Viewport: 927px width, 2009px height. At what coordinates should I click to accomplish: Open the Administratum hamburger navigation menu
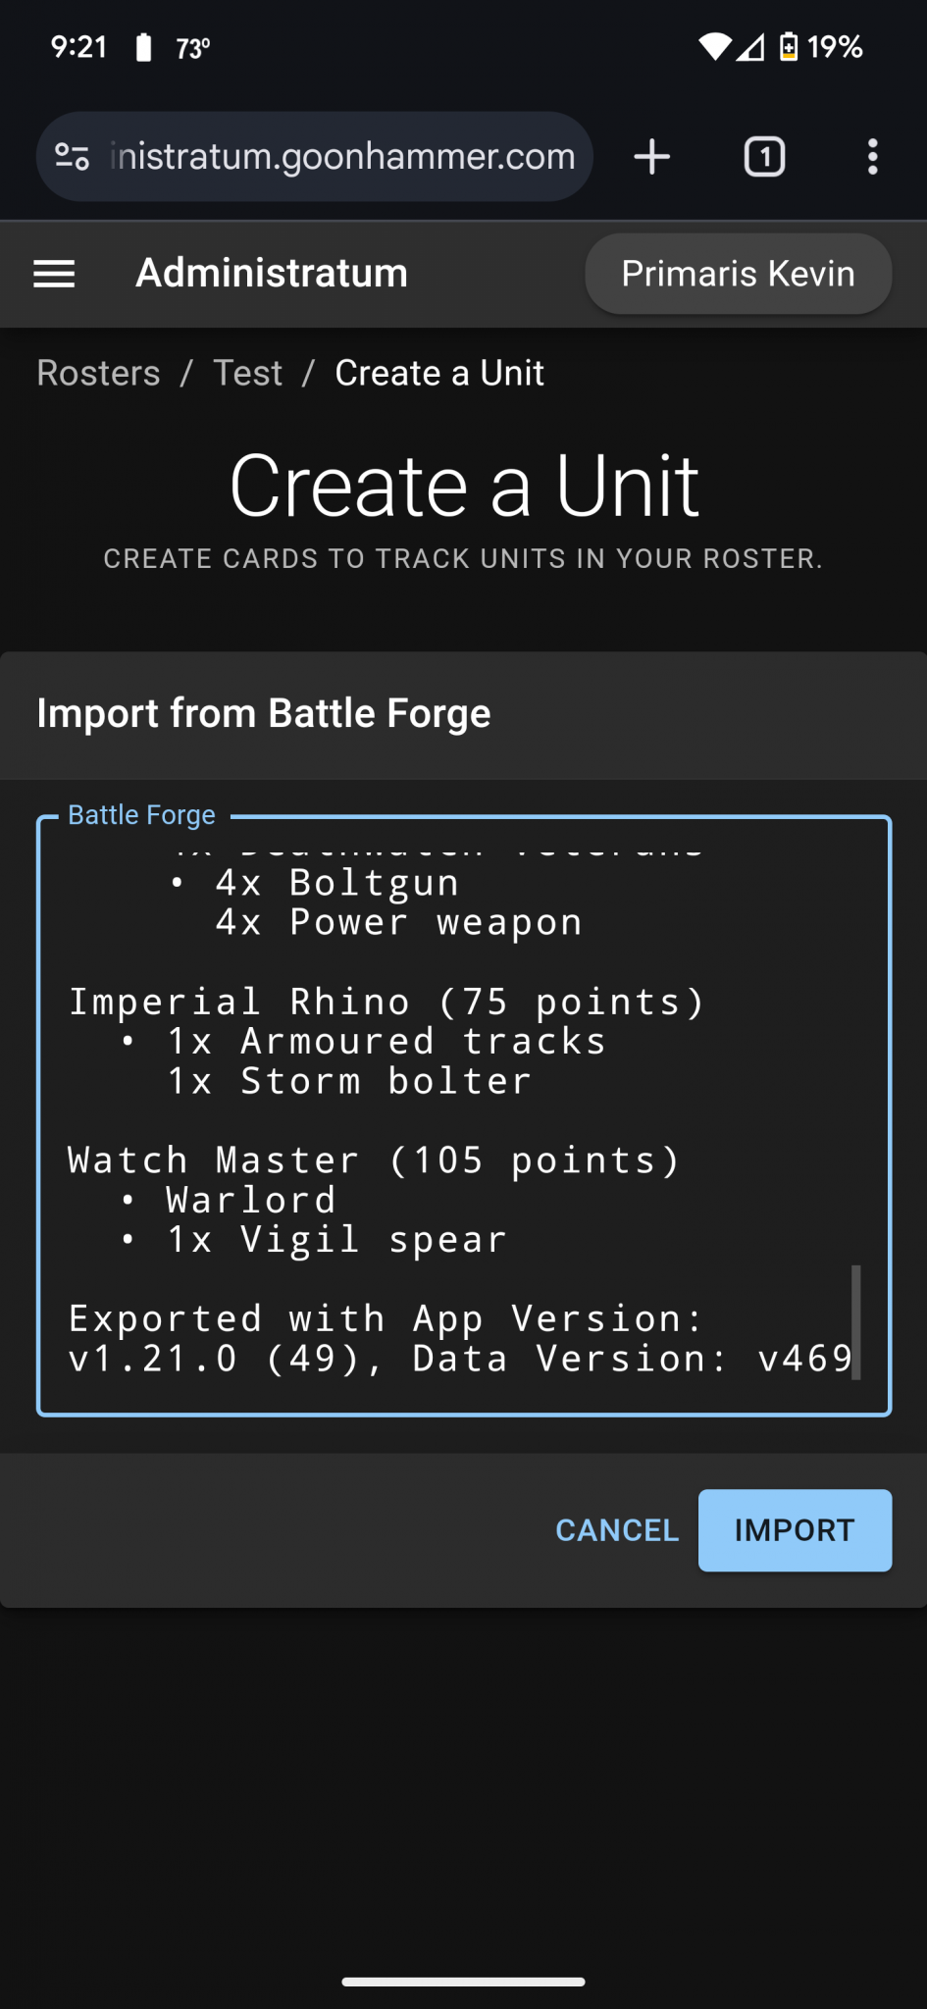coord(54,274)
